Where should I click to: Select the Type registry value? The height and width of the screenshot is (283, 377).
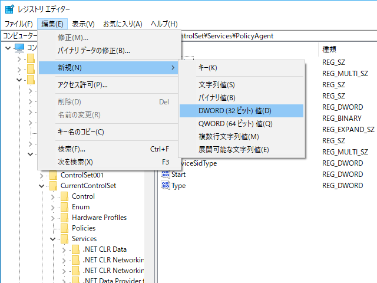coord(178,185)
